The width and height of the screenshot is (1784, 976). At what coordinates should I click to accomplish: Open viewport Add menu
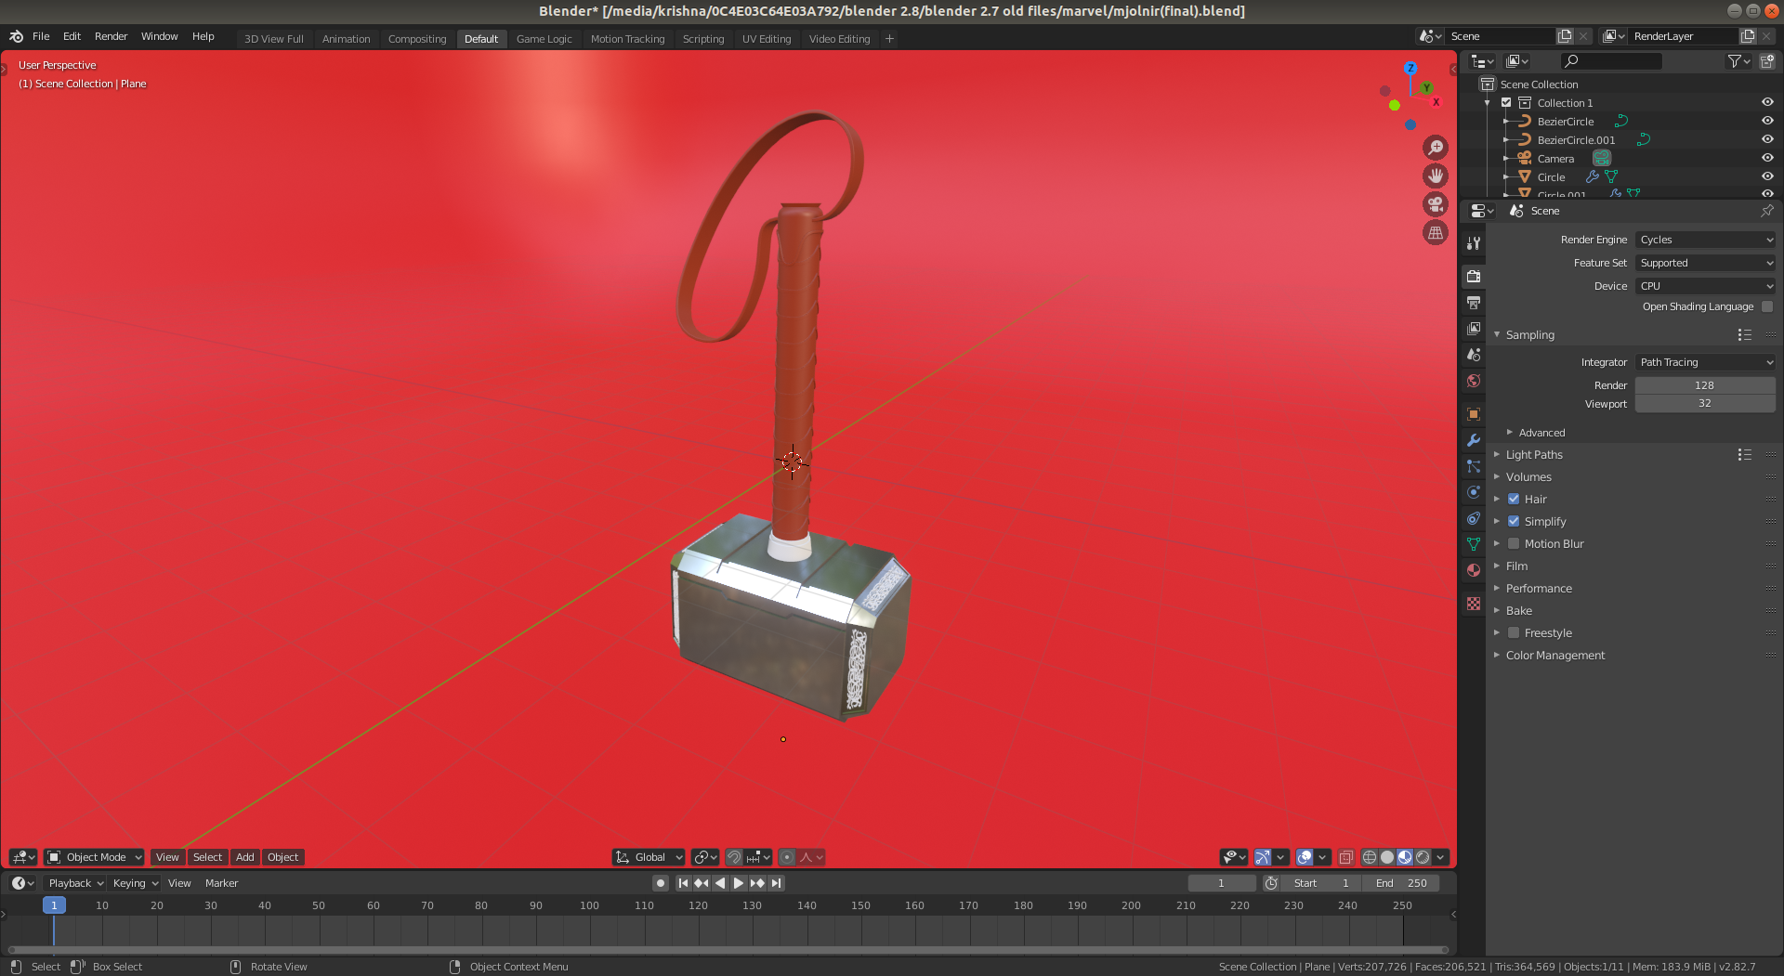[244, 857]
